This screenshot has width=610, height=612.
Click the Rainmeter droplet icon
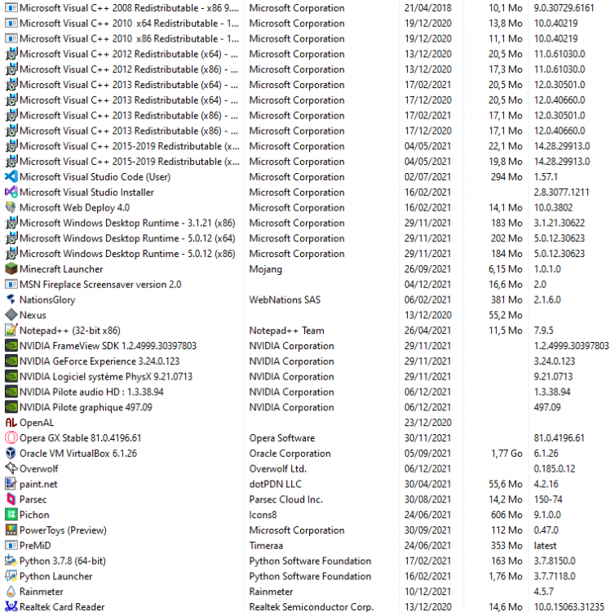tap(11, 592)
